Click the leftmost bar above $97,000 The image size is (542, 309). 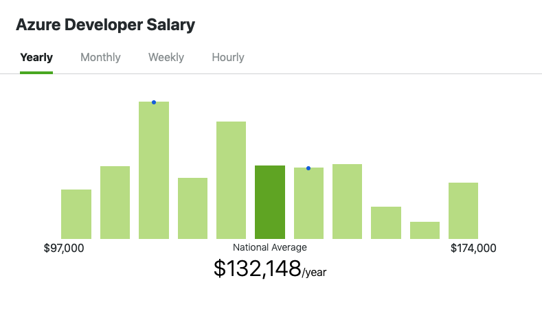[76, 214]
